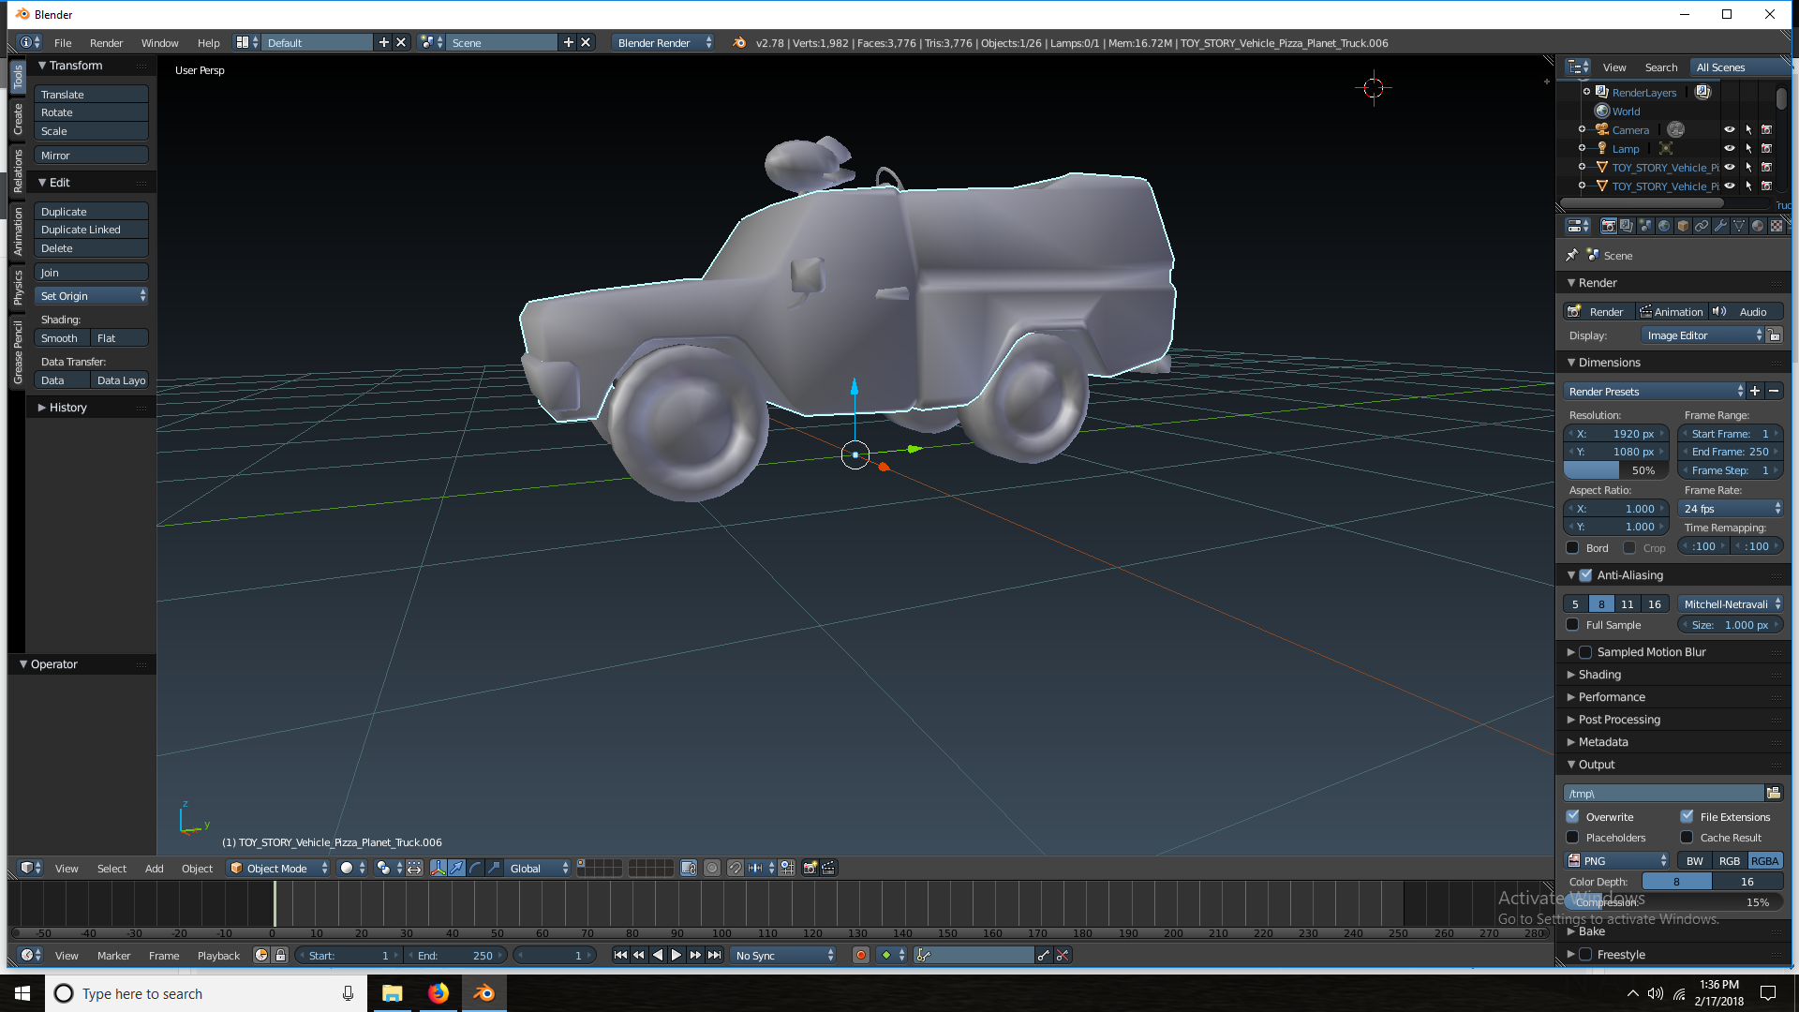Enable the Full Sample checkbox
Screen dimensions: 1799x1012
[1573, 624]
